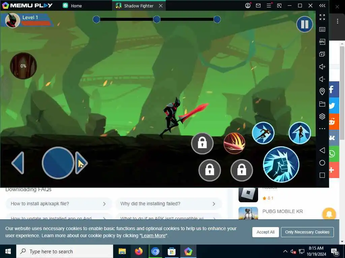Click the orange notification bell
The height and width of the screenshot is (258, 345).
[329, 214]
